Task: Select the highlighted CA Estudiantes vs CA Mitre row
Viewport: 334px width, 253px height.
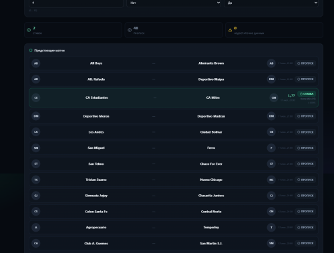Action: tap(174, 97)
